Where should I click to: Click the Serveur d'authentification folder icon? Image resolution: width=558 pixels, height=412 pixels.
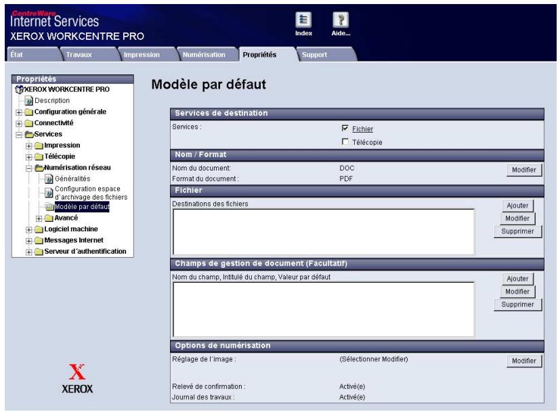(x=39, y=252)
